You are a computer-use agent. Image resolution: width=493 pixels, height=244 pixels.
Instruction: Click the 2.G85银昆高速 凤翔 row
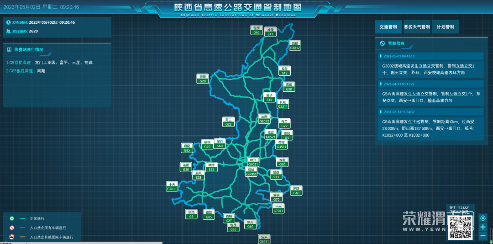(x=26, y=71)
